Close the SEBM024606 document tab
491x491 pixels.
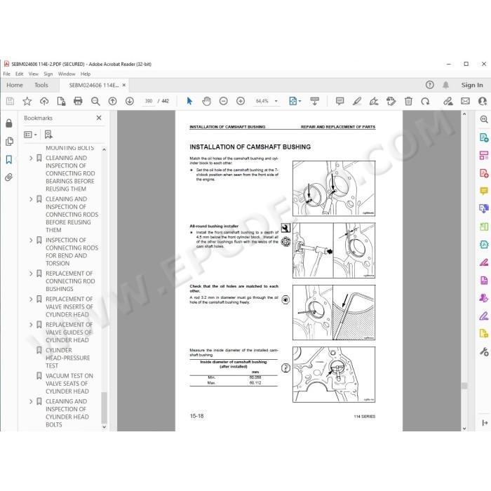click(x=124, y=85)
